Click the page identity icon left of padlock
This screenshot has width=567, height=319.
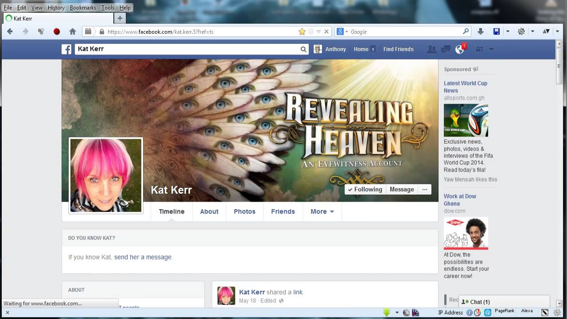(x=88, y=31)
